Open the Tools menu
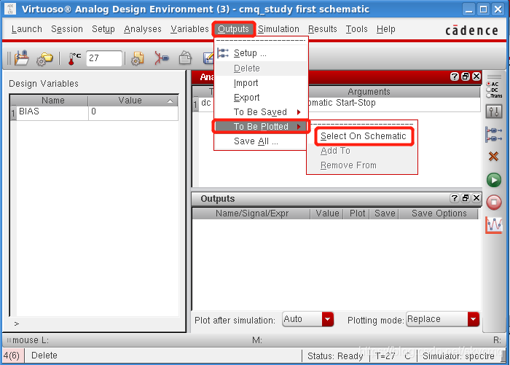 pos(356,29)
